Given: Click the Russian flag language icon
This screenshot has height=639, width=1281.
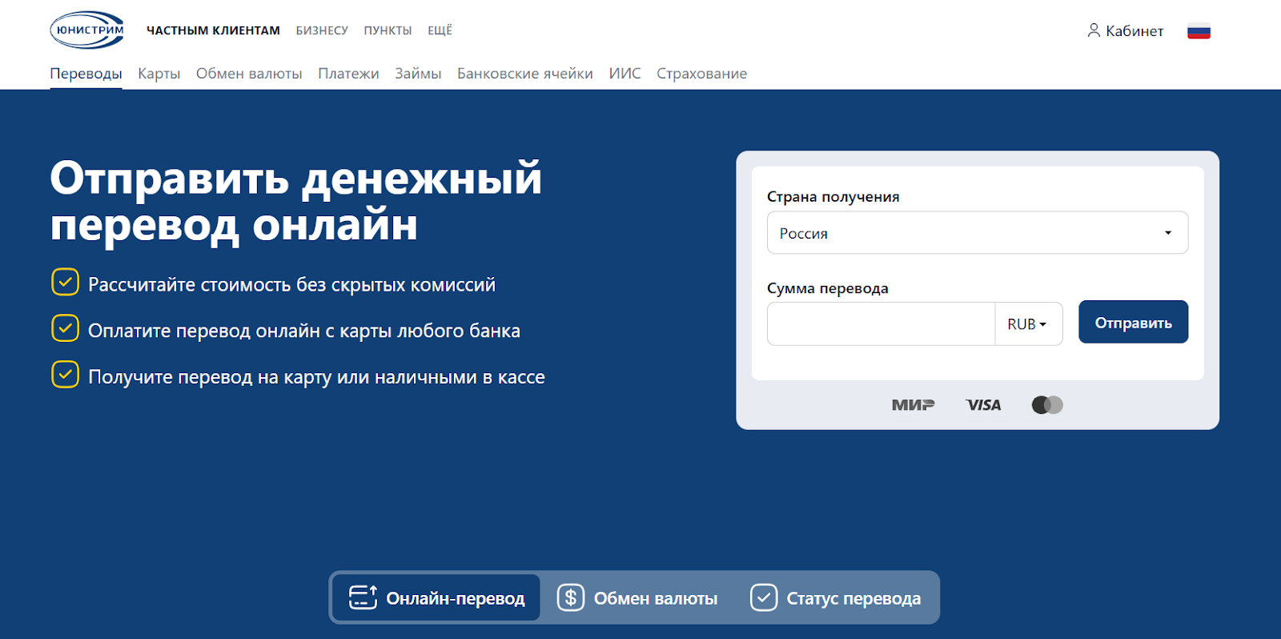Looking at the screenshot, I should (x=1198, y=31).
